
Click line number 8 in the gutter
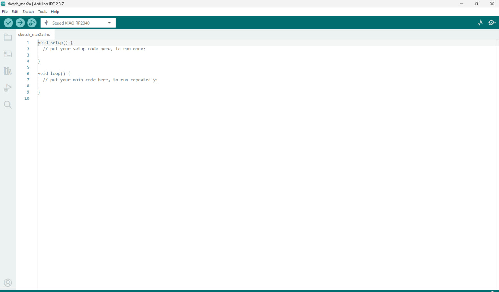pos(28,86)
